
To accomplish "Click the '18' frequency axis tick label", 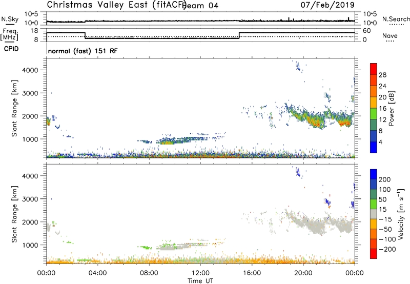I will 34,31.
